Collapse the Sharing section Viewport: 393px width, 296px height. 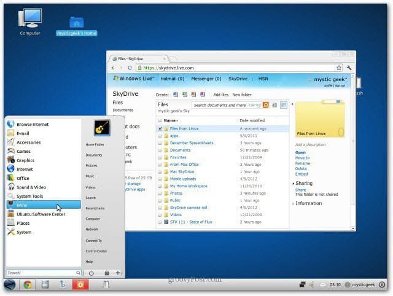click(294, 184)
